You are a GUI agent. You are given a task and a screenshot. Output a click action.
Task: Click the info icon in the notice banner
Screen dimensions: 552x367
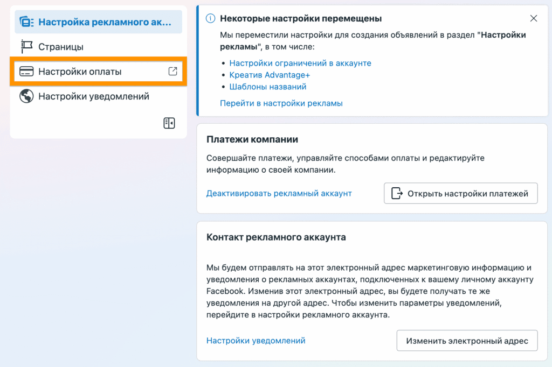(211, 19)
